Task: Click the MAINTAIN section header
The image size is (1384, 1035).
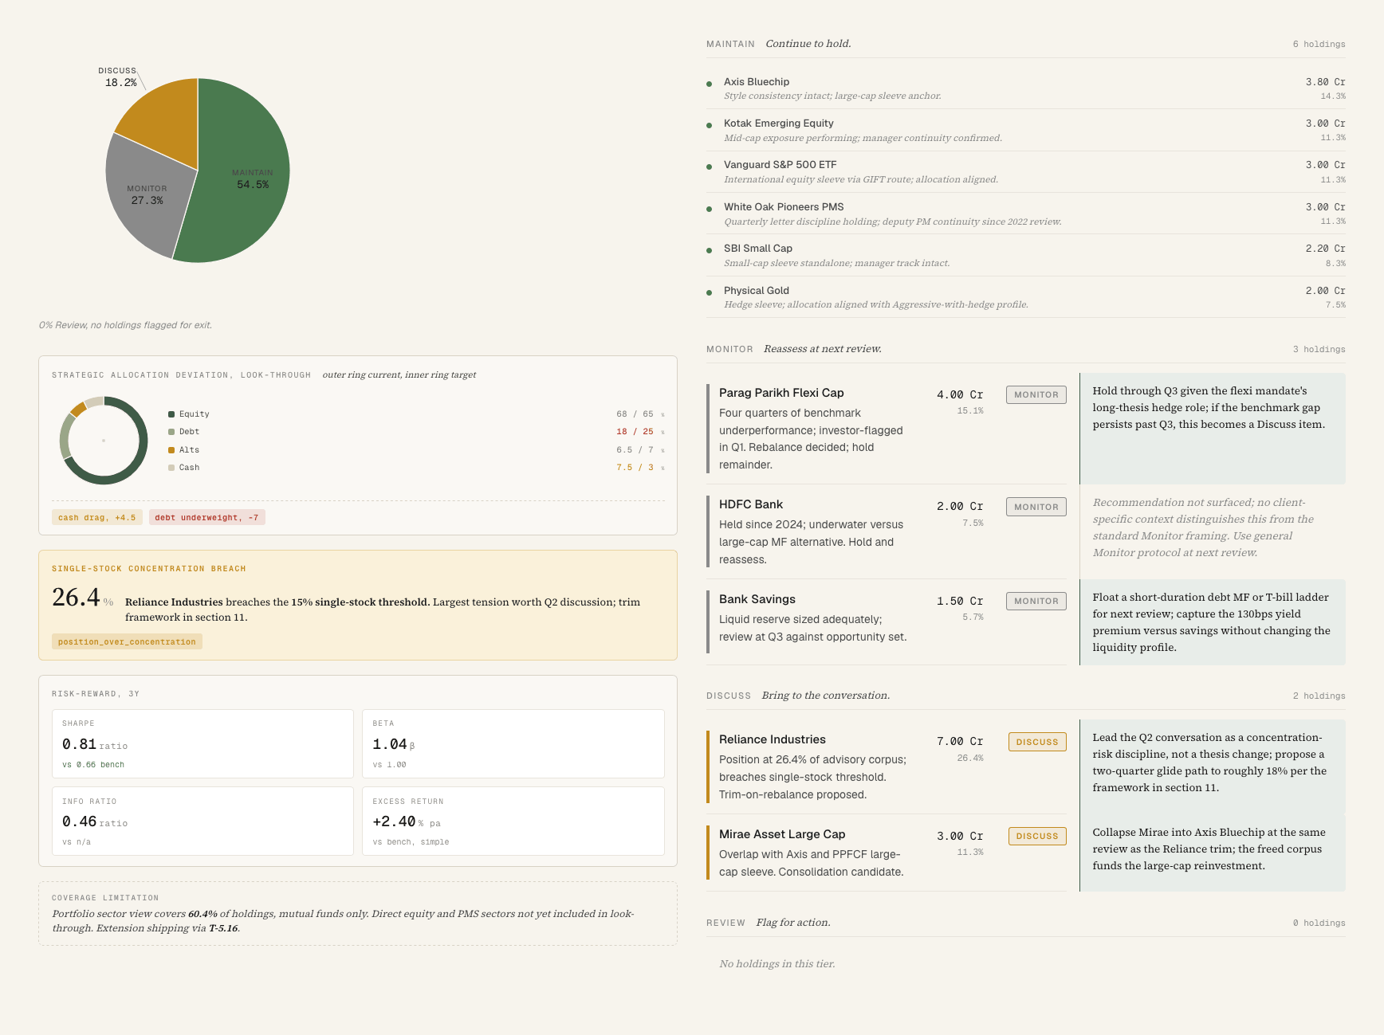Action: point(730,44)
